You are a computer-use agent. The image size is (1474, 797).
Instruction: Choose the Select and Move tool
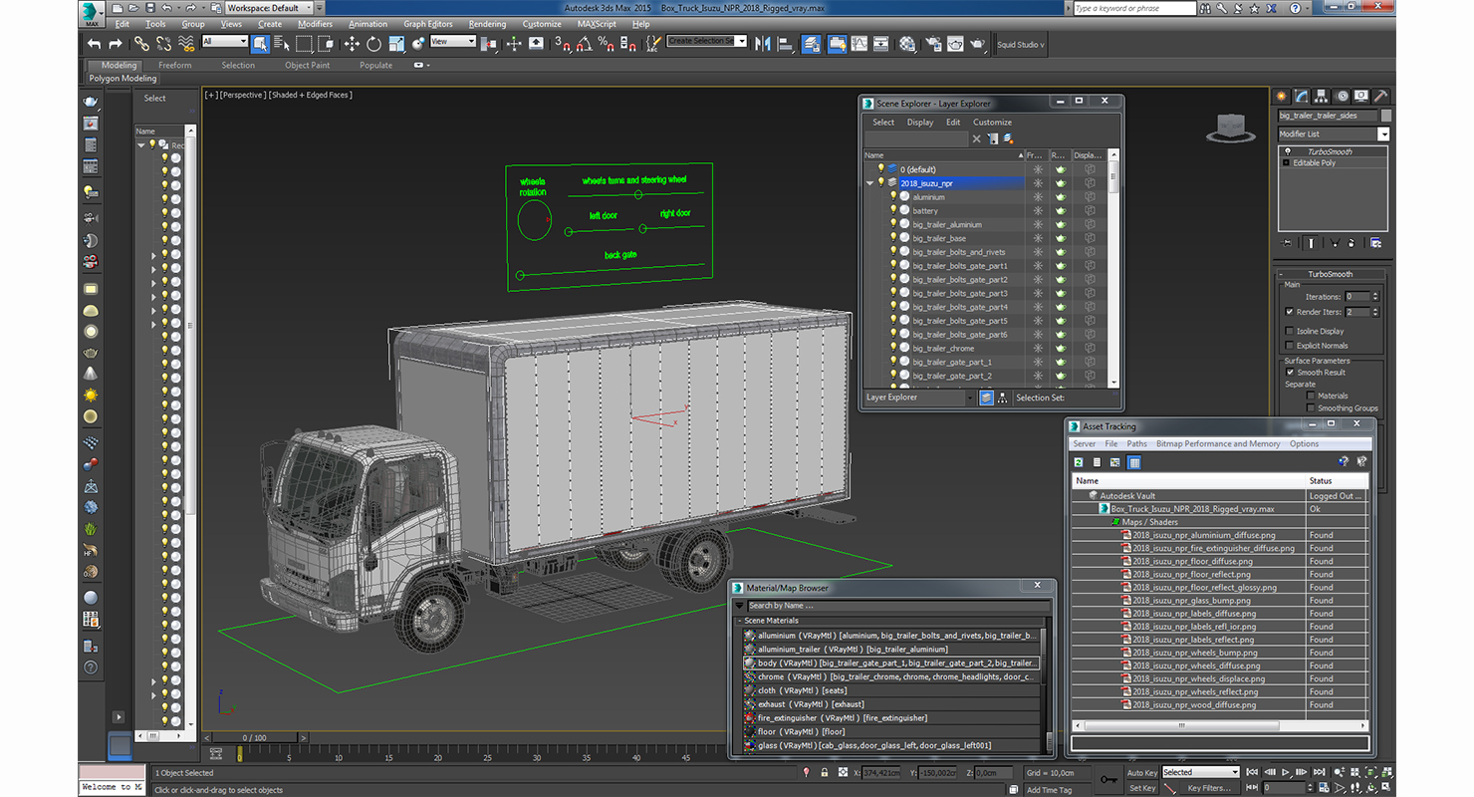click(352, 44)
